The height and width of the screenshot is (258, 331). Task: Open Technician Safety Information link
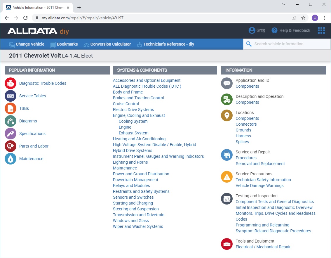click(x=263, y=180)
